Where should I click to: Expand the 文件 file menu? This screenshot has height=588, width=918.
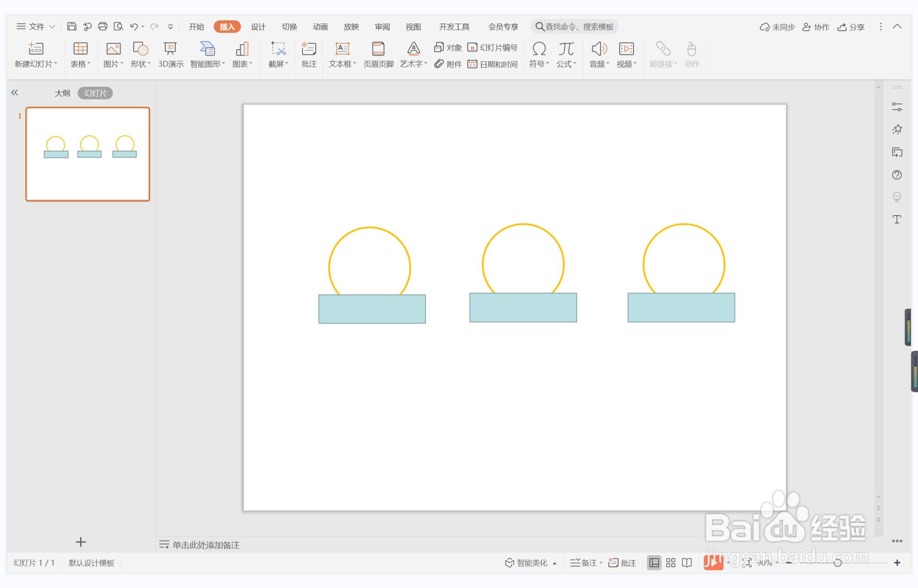pyautogui.click(x=36, y=26)
